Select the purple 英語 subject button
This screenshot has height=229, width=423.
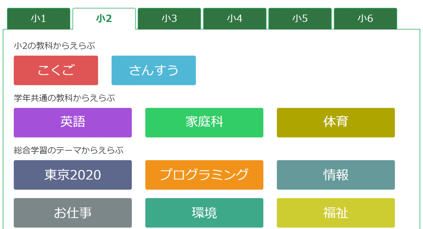[72, 122]
